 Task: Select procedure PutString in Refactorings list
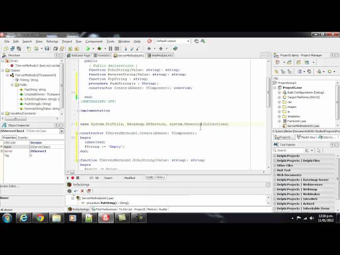107,203
